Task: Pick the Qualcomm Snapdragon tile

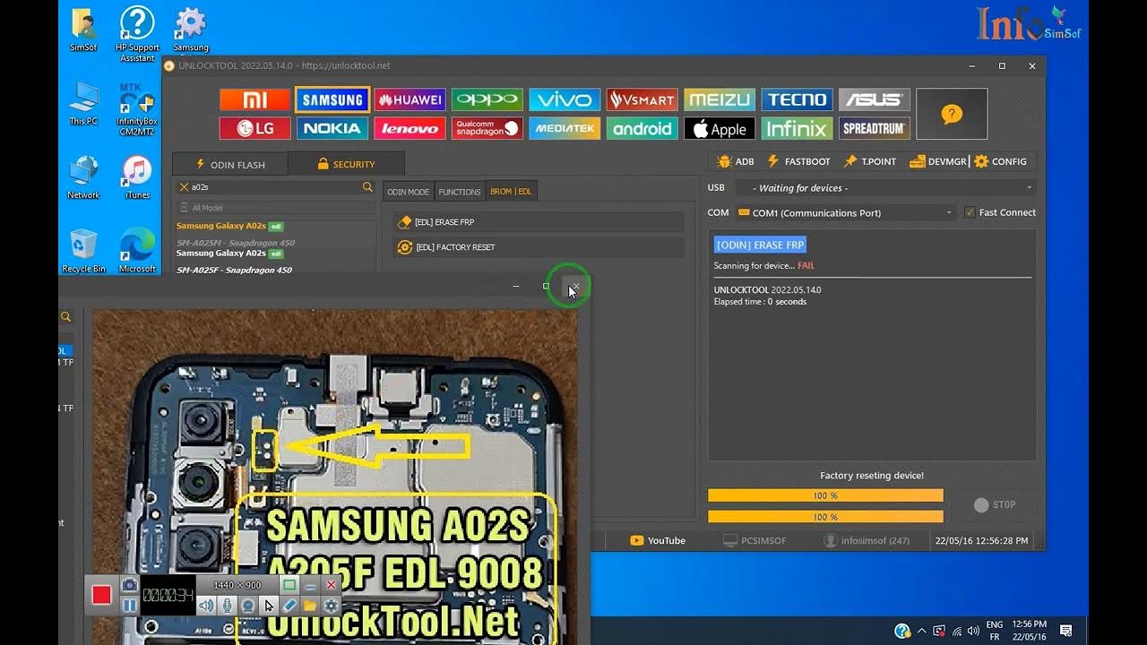Action: pos(487,128)
